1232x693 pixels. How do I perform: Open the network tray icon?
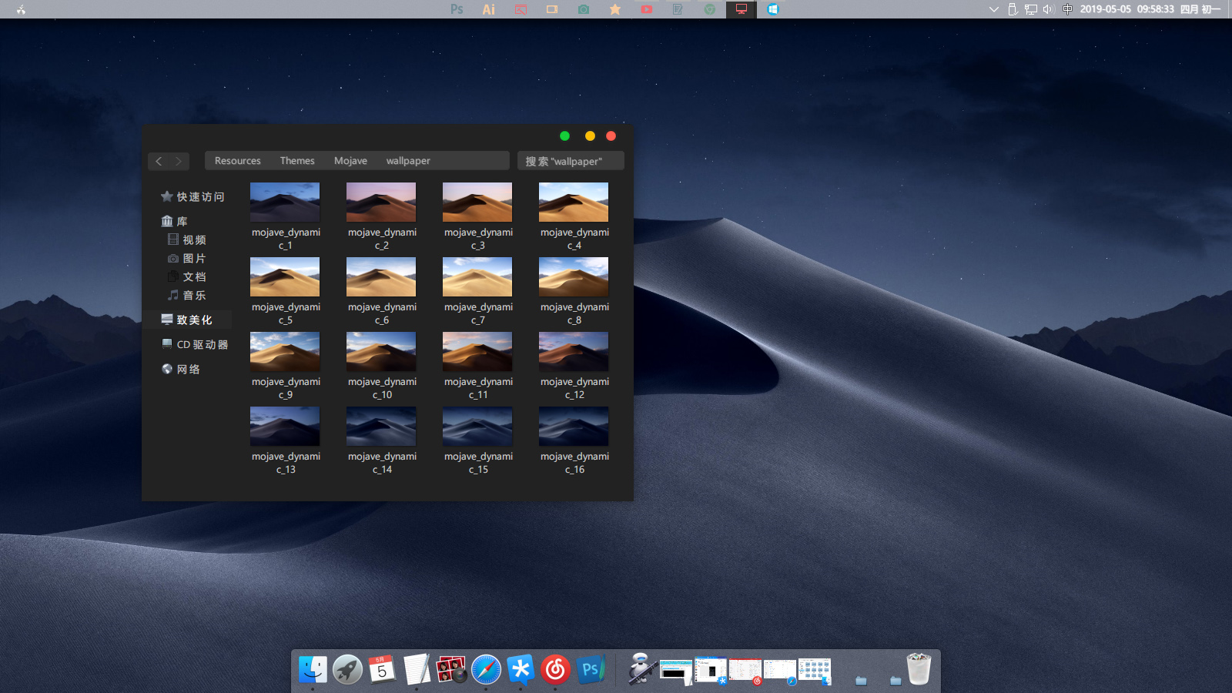tap(1030, 9)
